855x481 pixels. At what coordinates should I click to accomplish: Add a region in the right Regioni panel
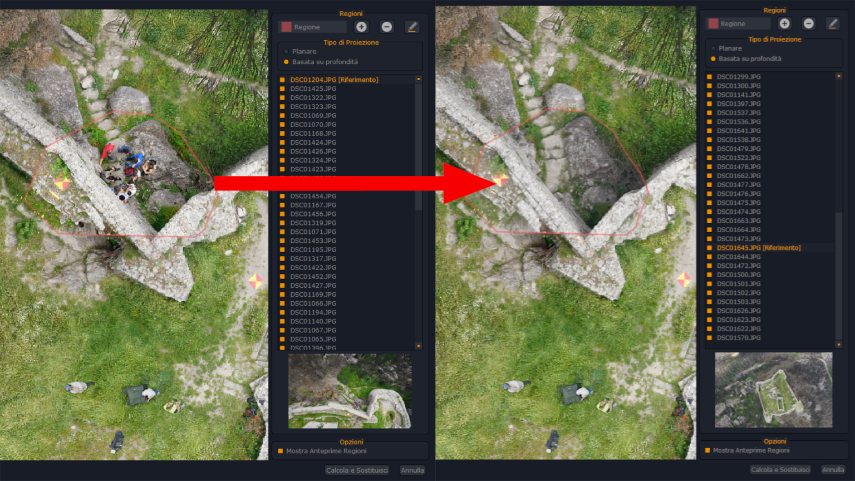click(784, 23)
